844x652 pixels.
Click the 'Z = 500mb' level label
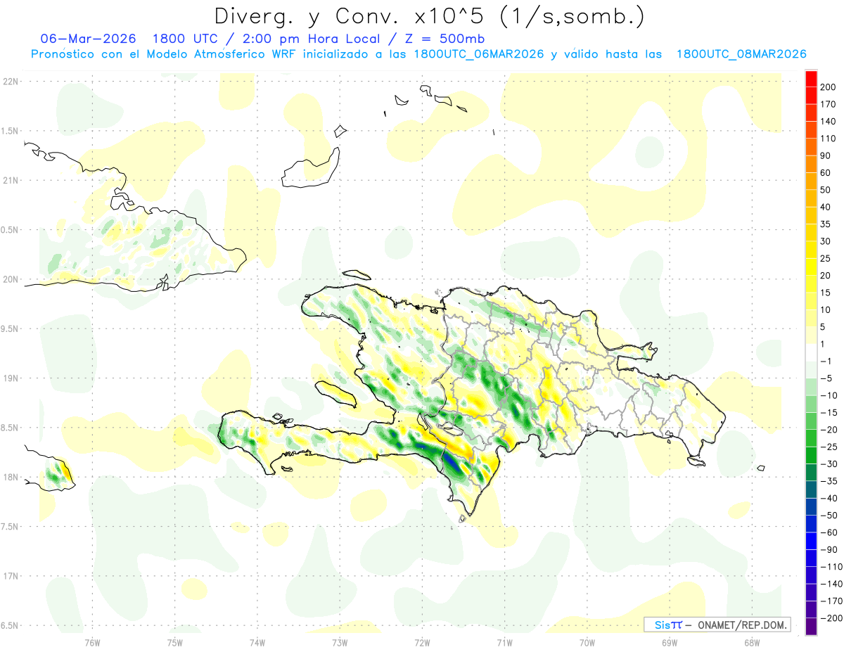[x=444, y=39]
